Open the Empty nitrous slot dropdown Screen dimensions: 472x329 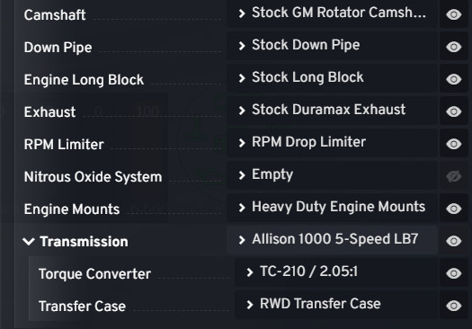tap(332, 175)
